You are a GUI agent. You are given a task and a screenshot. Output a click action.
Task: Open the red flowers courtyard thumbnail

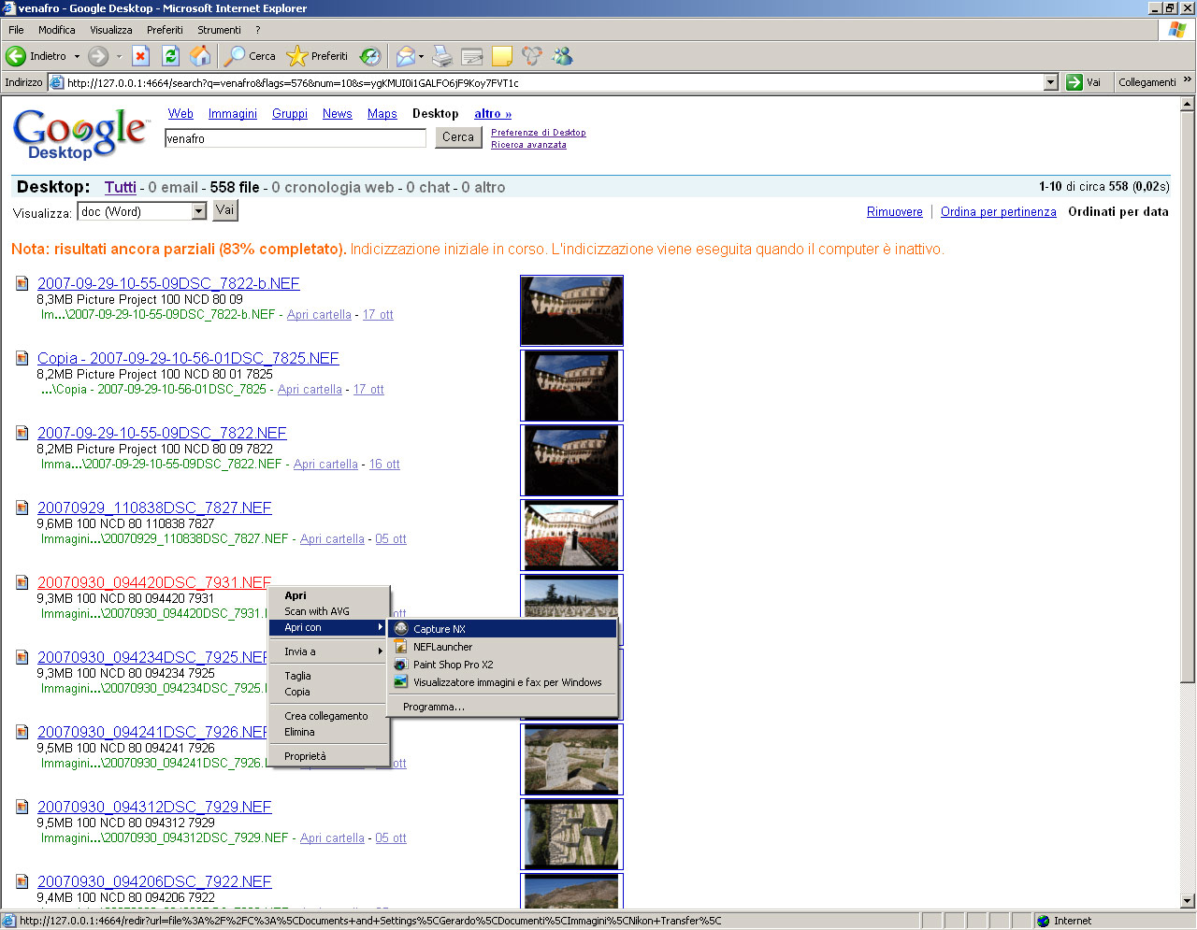[x=571, y=535]
